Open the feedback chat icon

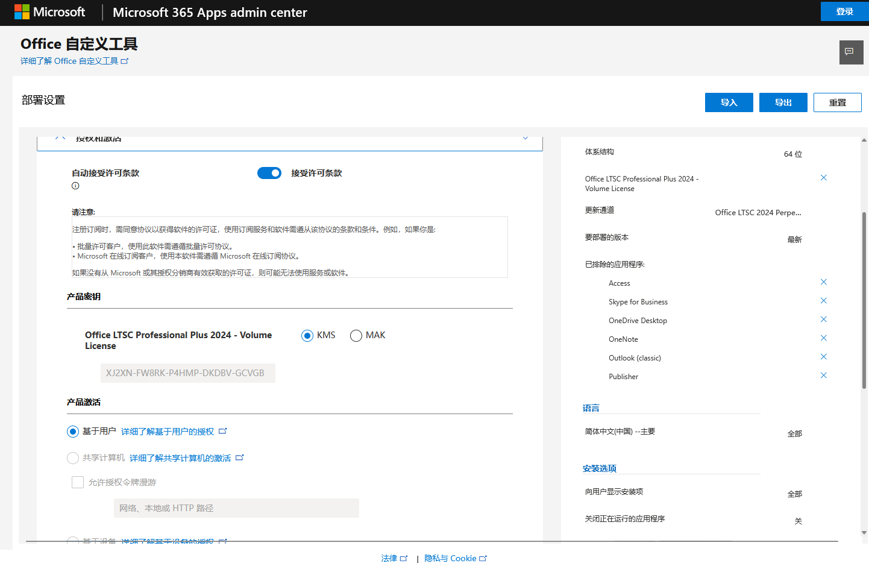(851, 52)
